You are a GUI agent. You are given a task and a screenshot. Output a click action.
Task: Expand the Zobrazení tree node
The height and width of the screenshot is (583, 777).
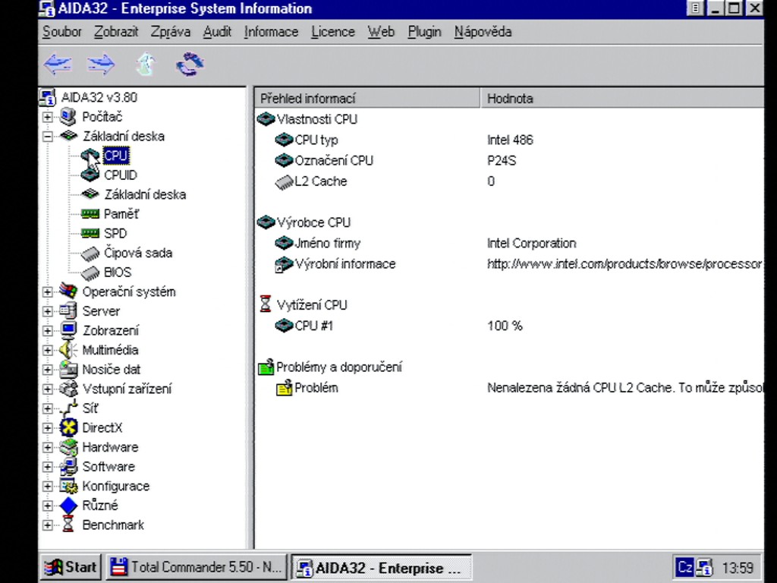pyautogui.click(x=48, y=331)
